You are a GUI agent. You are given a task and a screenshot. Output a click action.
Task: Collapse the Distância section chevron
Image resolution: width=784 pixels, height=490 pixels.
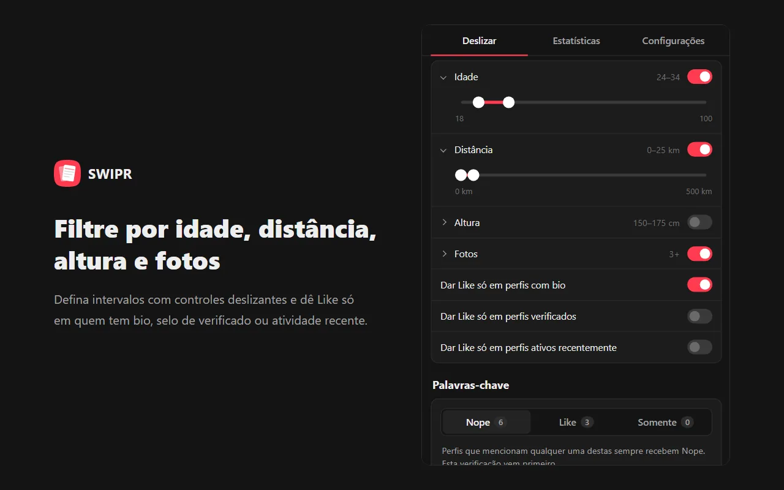(x=443, y=150)
